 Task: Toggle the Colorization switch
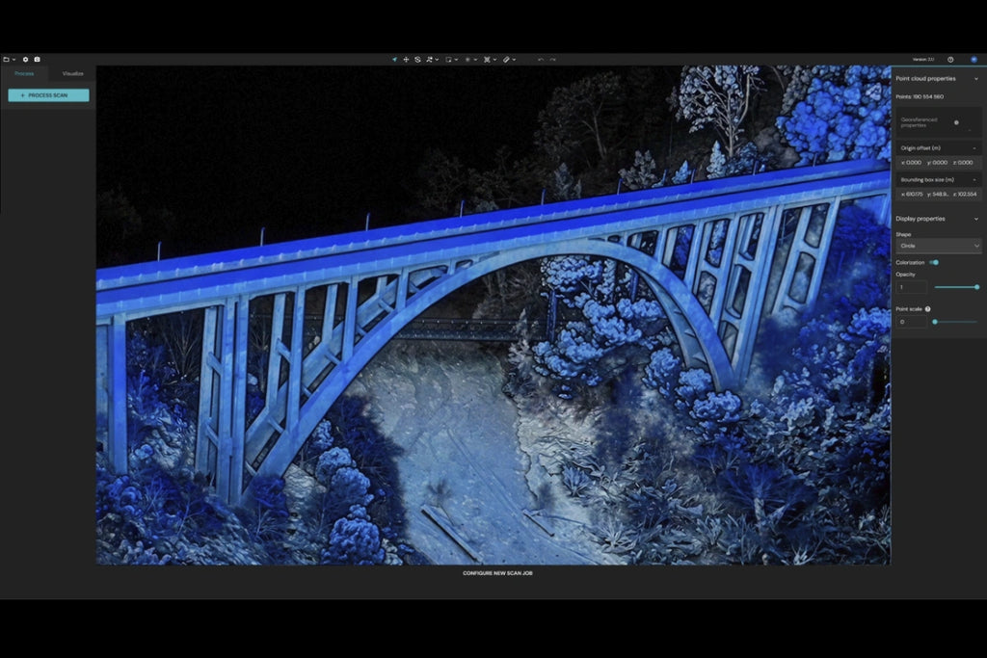(x=934, y=262)
